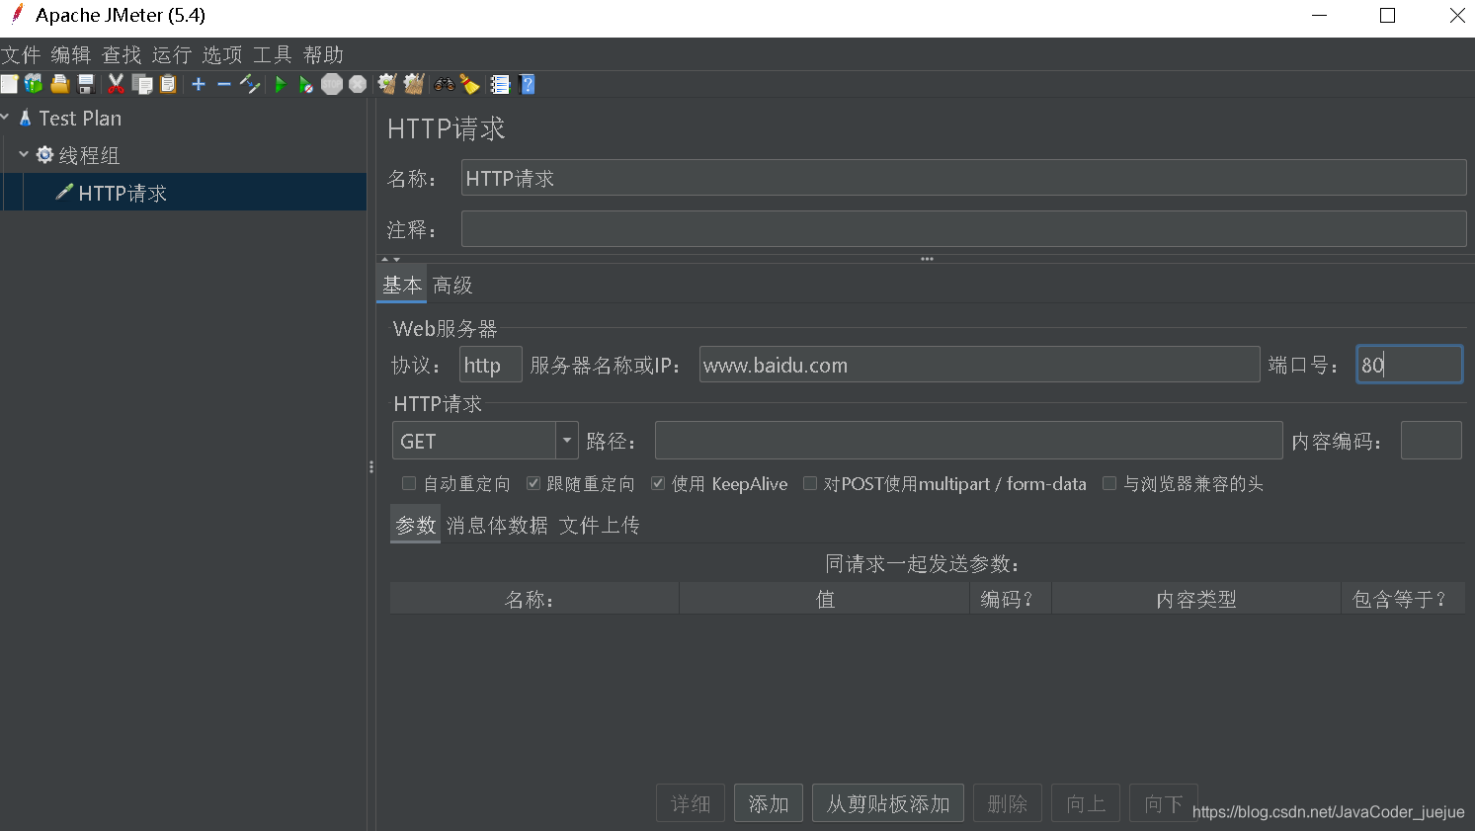Click the 端口号 field containing 80
1475x831 pixels.
click(1409, 365)
